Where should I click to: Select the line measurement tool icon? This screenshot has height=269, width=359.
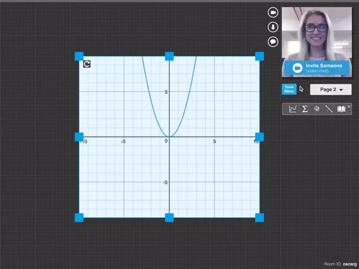[x=329, y=109]
